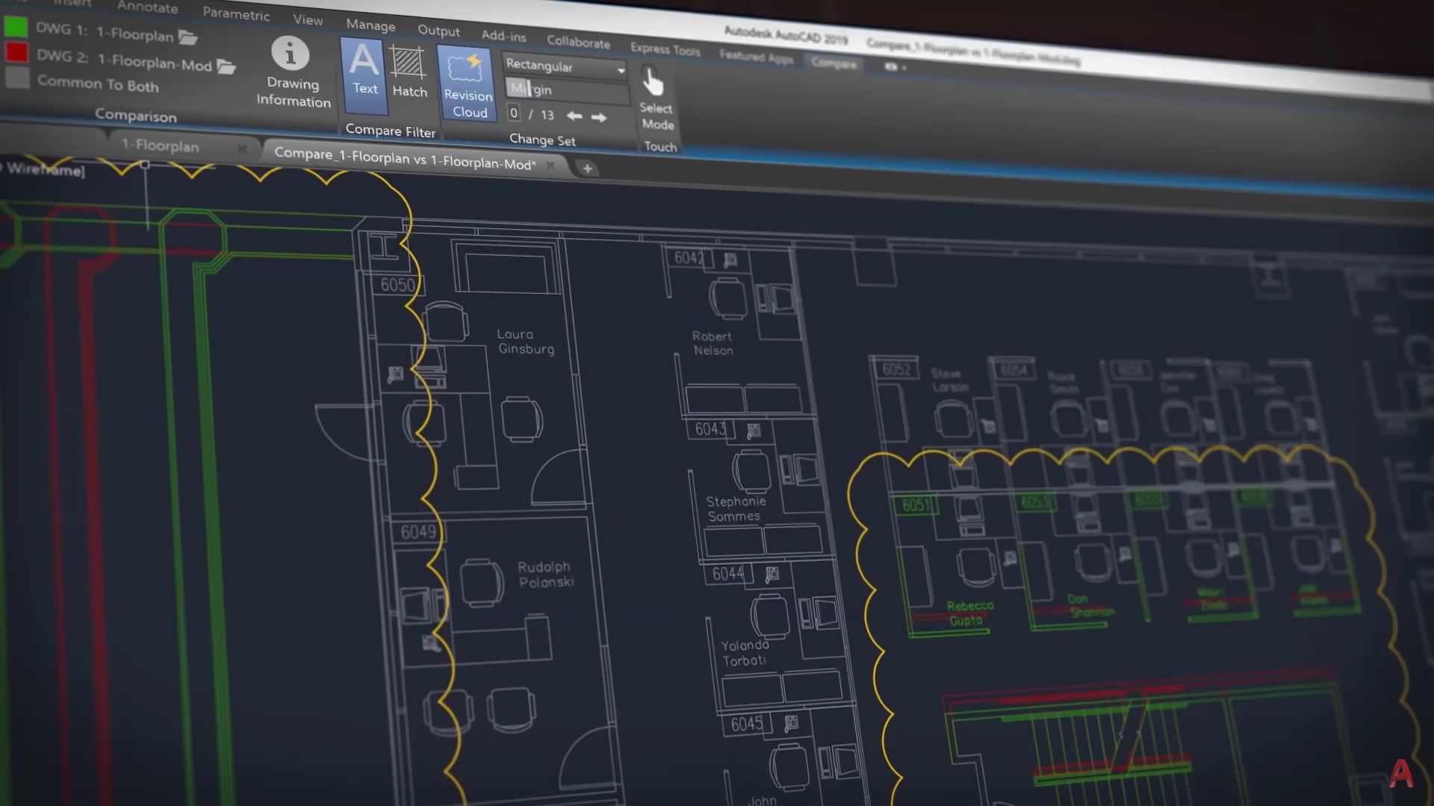Toggle the Revision Cloud display
The image size is (1434, 806).
[x=468, y=84]
